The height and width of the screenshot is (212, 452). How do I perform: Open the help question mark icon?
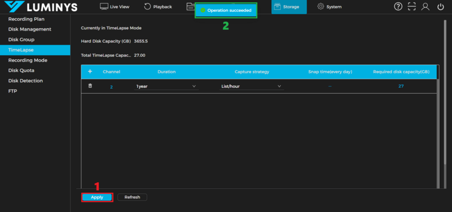point(398,7)
